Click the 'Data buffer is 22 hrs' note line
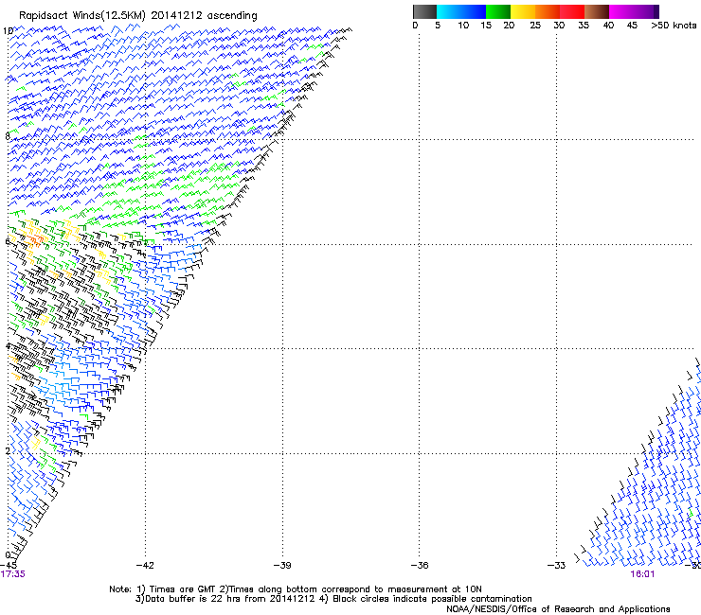This screenshot has width=701, height=615. coord(333,599)
